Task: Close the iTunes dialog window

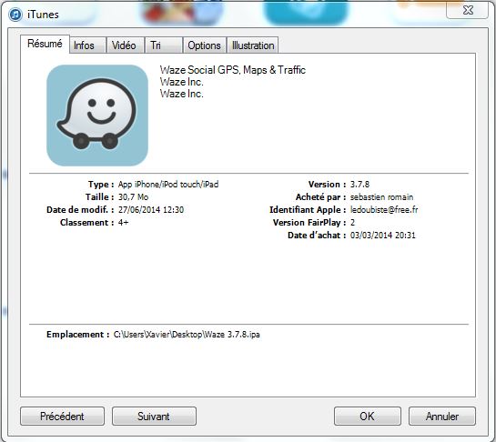Action: click(x=468, y=10)
